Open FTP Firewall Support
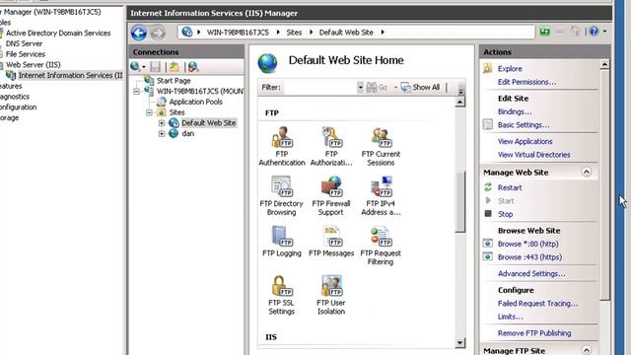The height and width of the screenshot is (355, 631). 331,196
